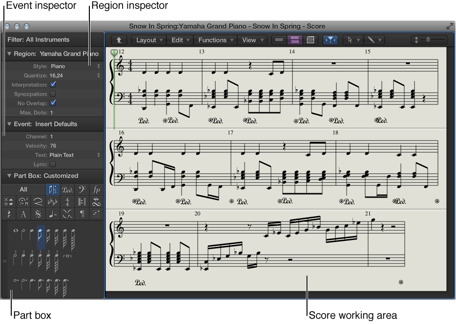The image size is (456, 324).
Task: Enable the Syncopation checkbox
Action: [53, 94]
